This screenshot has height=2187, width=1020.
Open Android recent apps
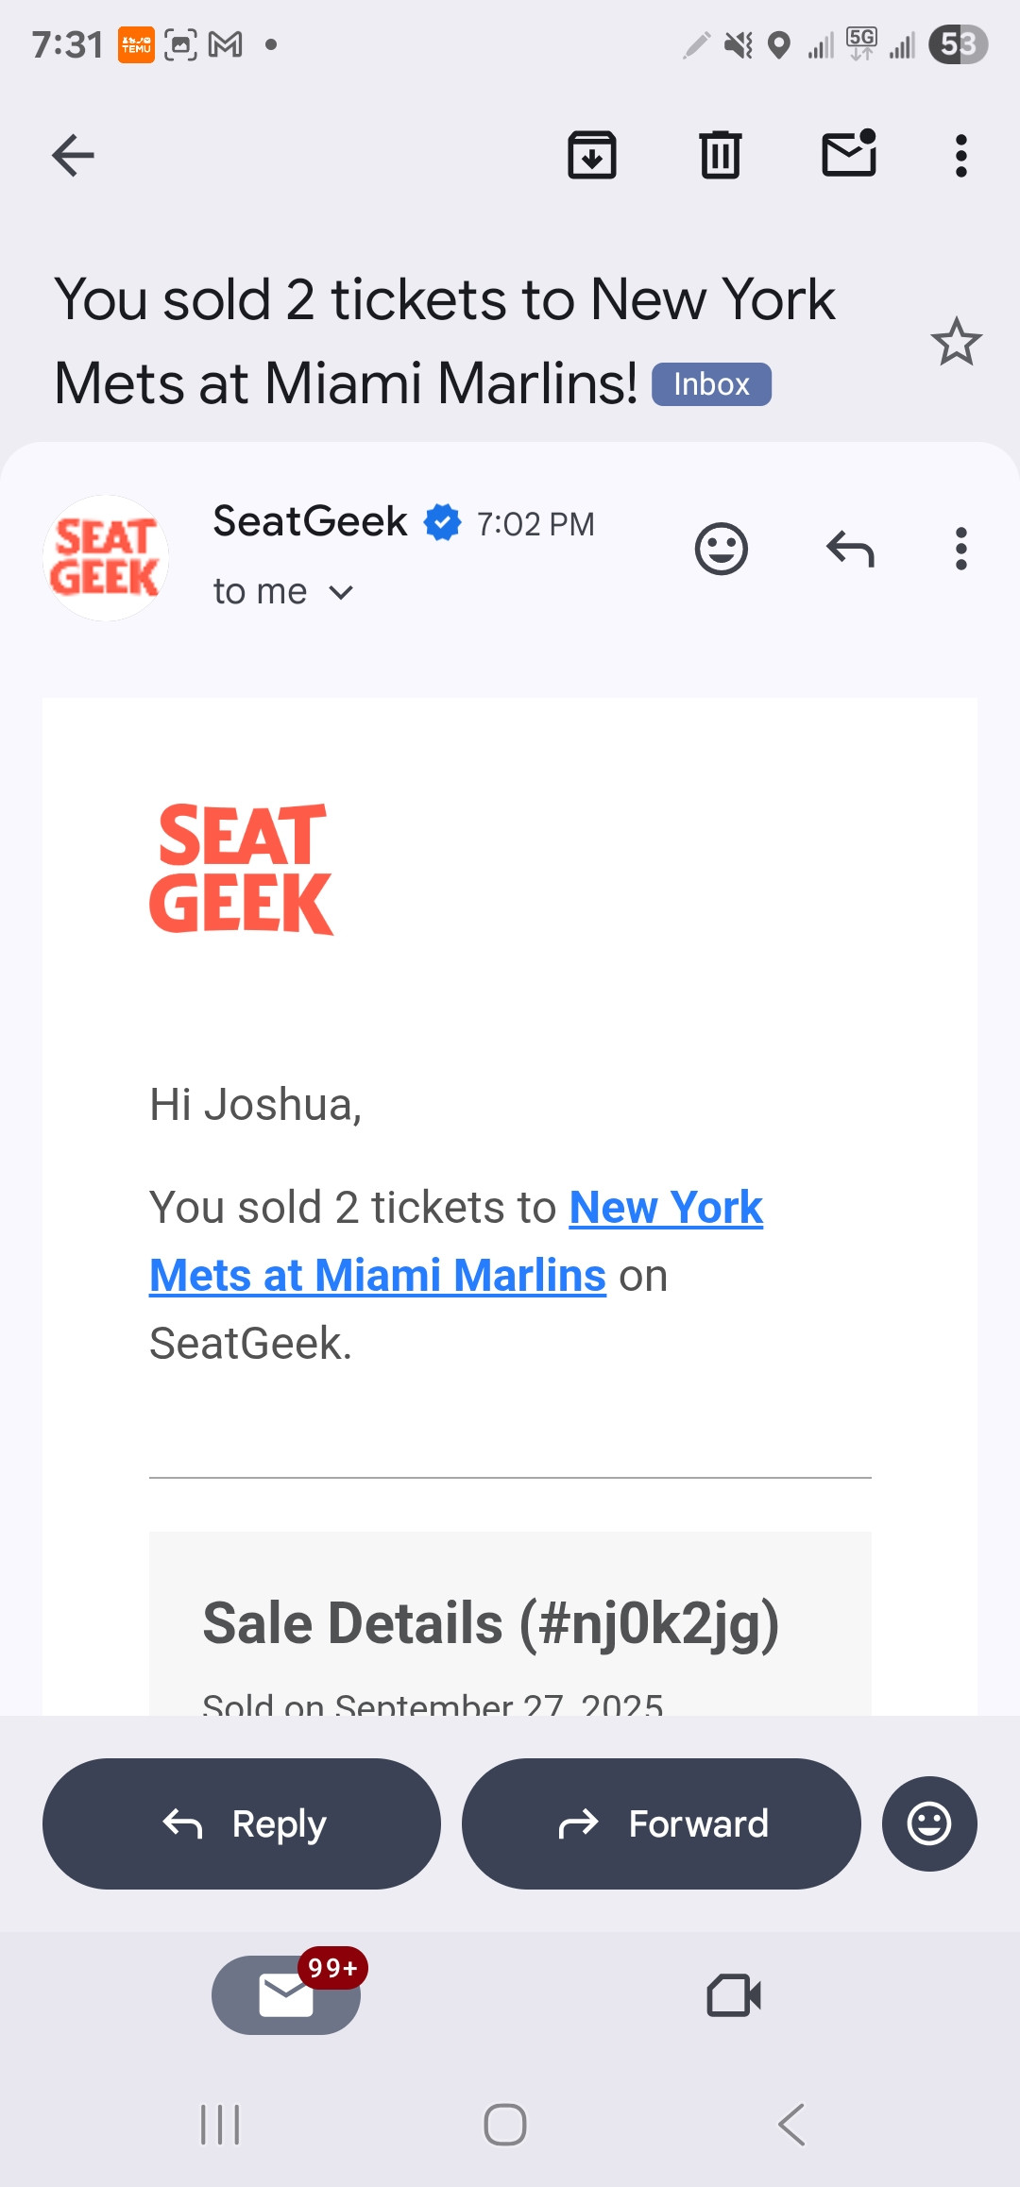coord(220,2125)
